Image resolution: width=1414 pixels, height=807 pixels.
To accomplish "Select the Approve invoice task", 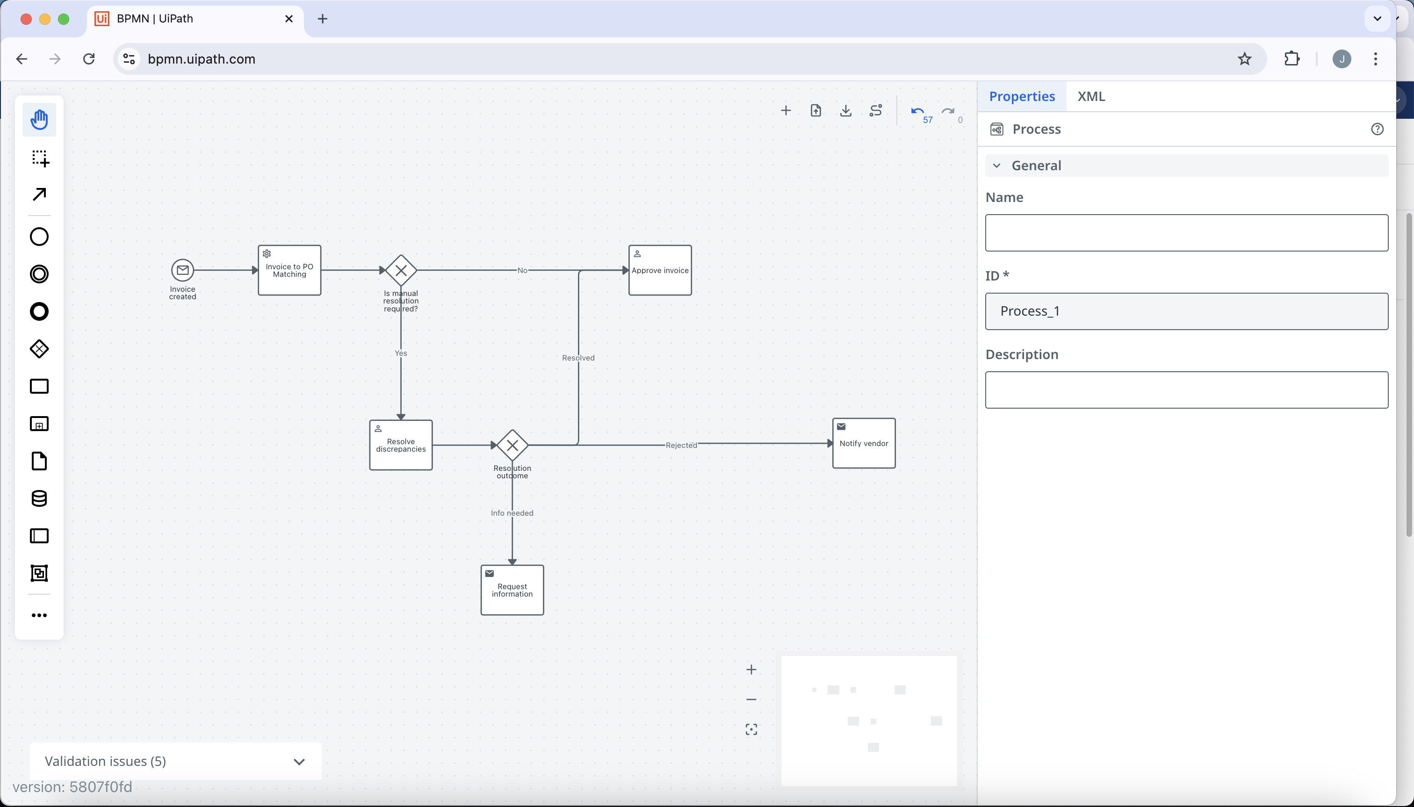I will tap(660, 270).
